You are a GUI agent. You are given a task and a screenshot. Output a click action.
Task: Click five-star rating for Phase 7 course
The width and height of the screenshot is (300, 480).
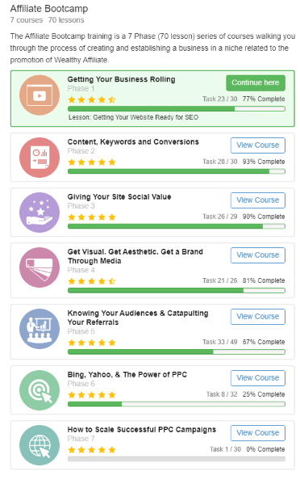92,449
